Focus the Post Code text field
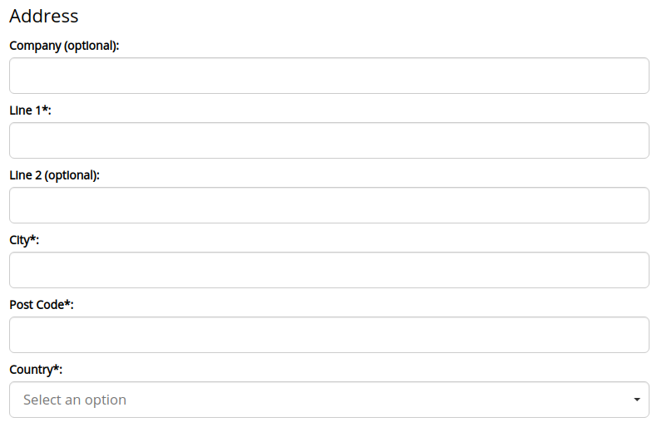 coord(328,335)
